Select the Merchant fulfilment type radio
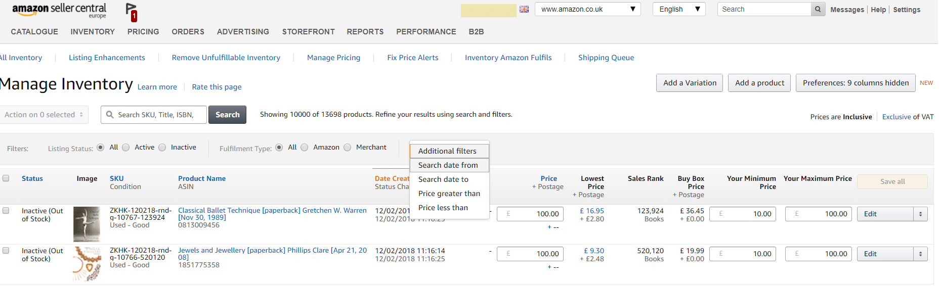The width and height of the screenshot is (940, 286). pyautogui.click(x=347, y=147)
